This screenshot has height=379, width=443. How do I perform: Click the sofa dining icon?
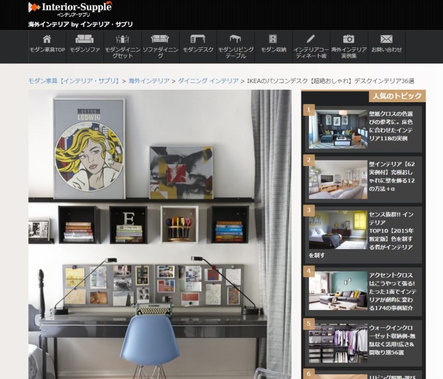160,39
